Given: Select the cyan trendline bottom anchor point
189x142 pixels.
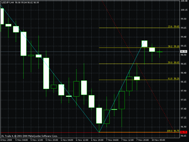Looking at the screenshot, I should coord(99,132).
